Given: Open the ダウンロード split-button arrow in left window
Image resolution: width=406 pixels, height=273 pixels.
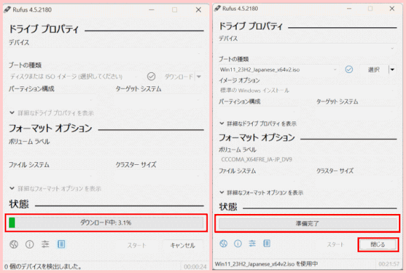Looking at the screenshot, I should click(x=199, y=76).
